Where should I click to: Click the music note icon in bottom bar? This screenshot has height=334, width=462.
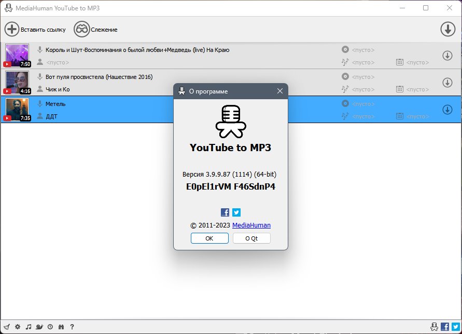[x=29, y=327]
